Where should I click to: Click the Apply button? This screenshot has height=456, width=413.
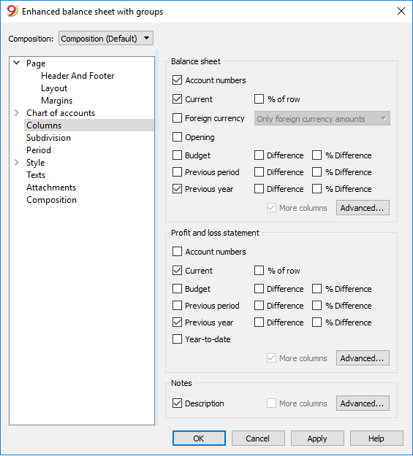coord(317,438)
